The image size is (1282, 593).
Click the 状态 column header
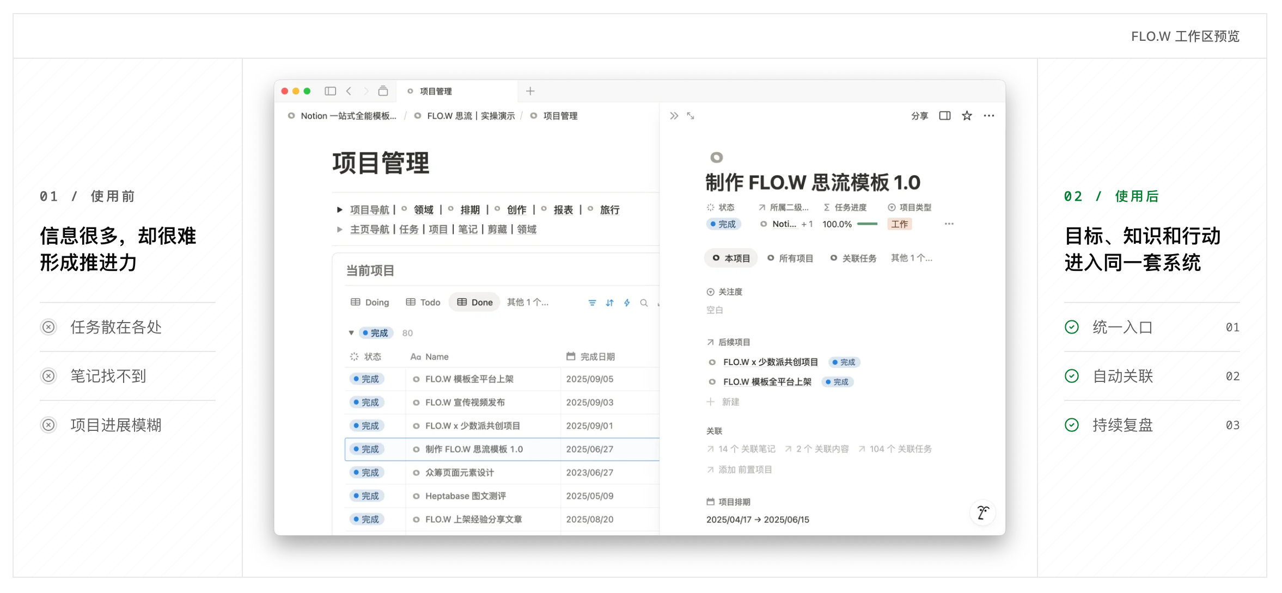click(x=365, y=356)
